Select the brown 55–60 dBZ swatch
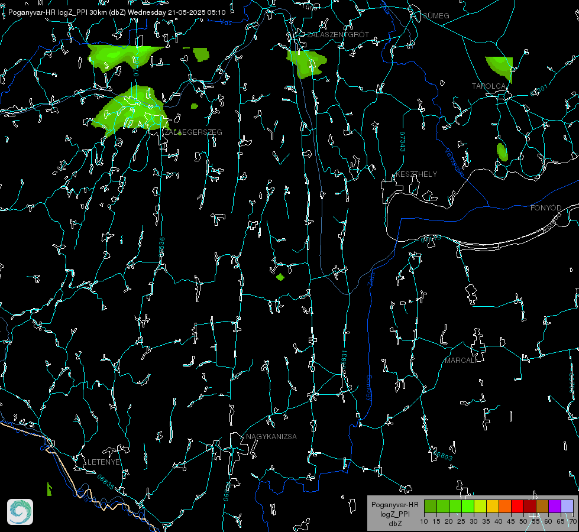The height and width of the screenshot is (532, 579). [542, 506]
